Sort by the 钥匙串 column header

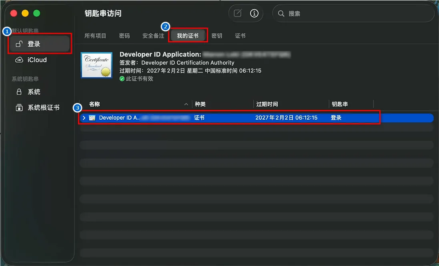coord(351,104)
